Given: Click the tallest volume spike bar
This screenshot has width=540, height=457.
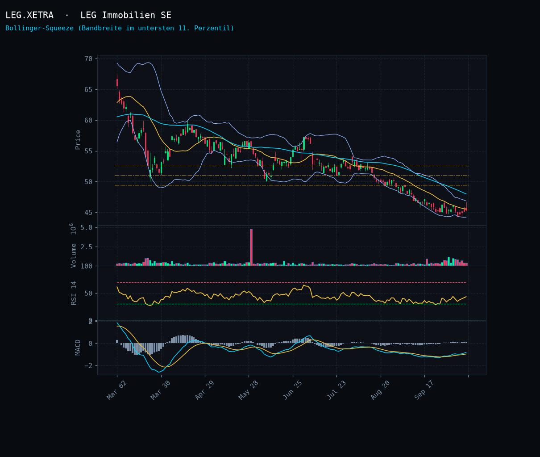Looking at the screenshot, I should click(x=251, y=247).
